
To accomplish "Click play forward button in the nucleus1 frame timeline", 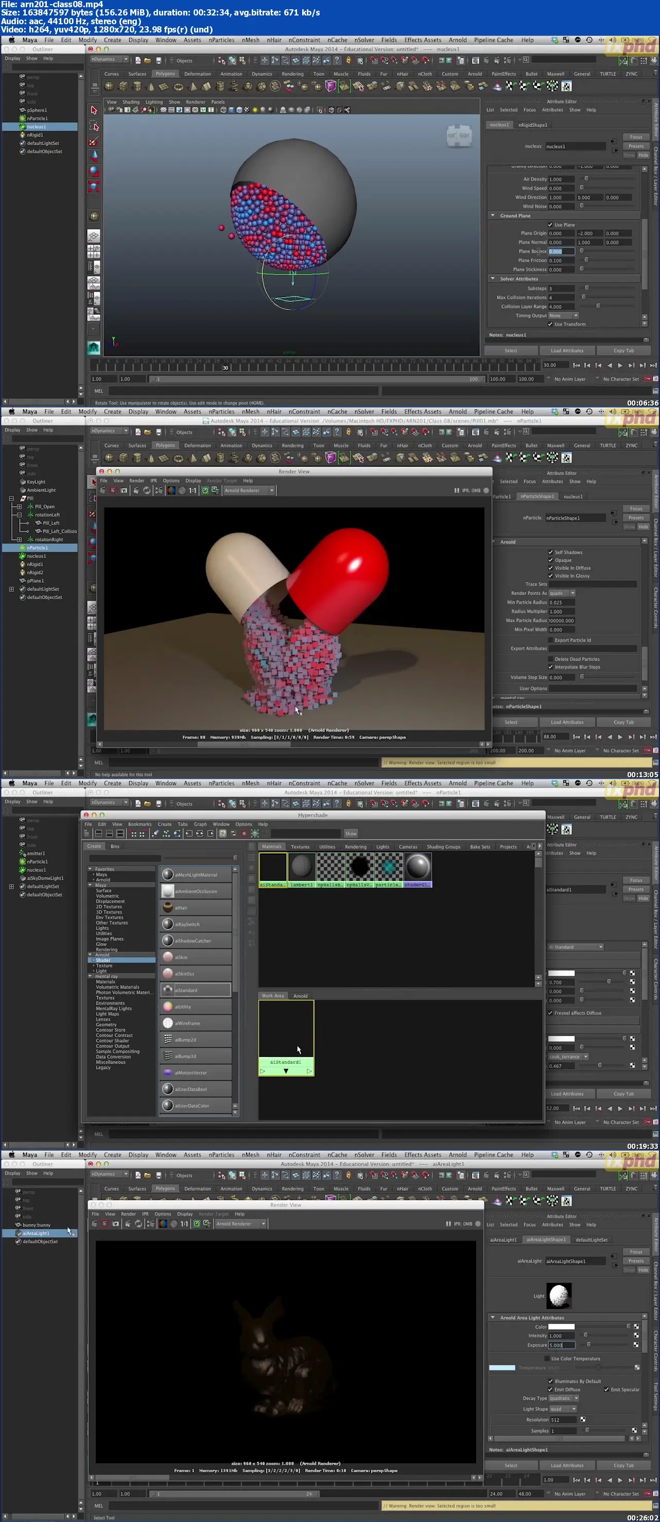I will click(x=620, y=365).
